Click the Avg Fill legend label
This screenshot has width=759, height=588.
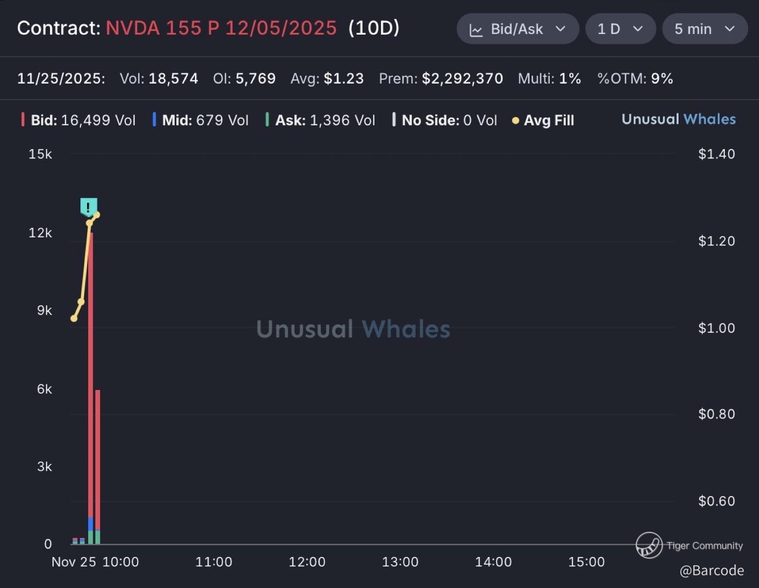pyautogui.click(x=549, y=120)
